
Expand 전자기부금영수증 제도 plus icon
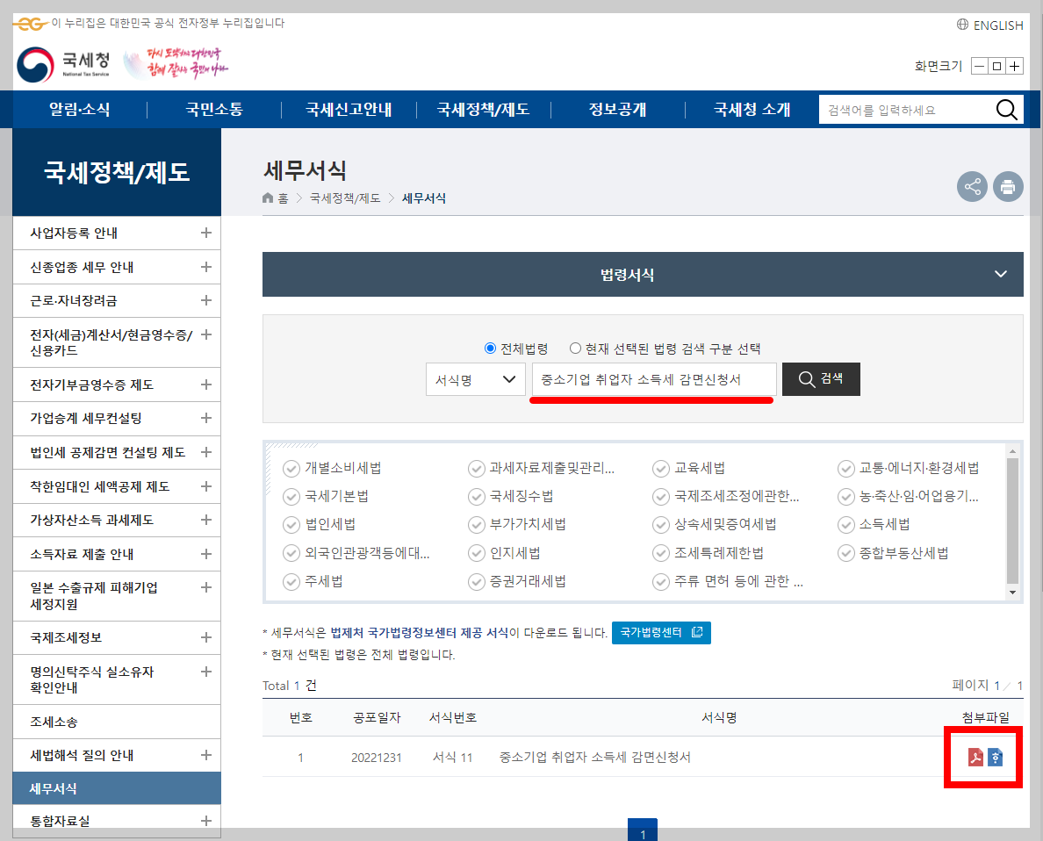(x=206, y=385)
